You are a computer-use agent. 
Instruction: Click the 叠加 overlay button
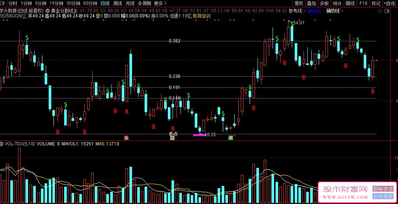point(312,3)
